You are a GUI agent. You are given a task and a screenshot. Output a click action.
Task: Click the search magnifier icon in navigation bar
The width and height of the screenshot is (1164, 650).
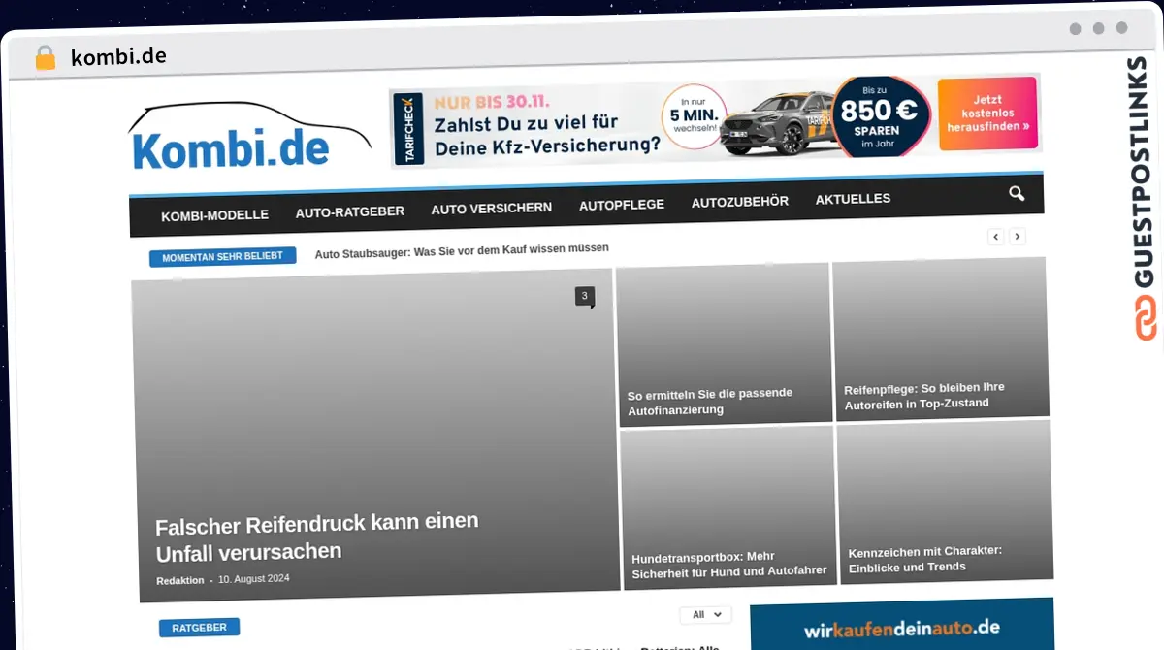tap(1016, 194)
